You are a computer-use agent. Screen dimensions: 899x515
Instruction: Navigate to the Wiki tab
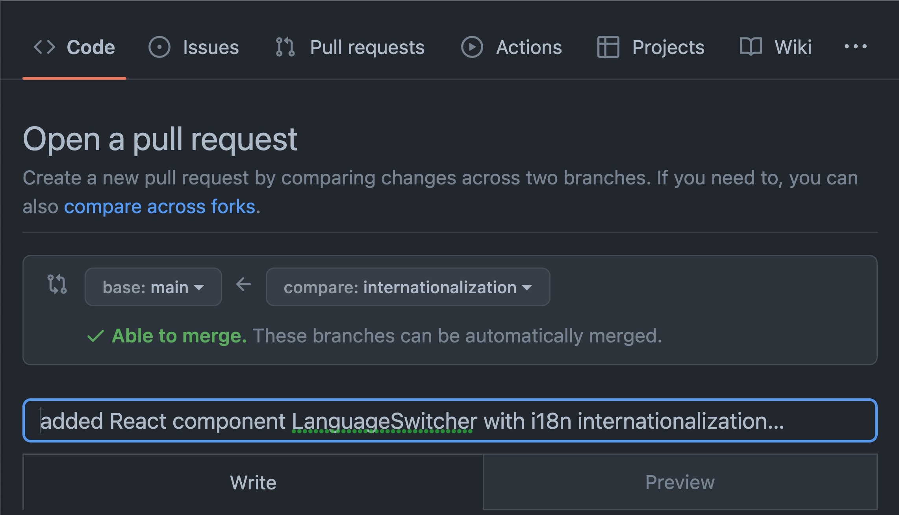click(x=793, y=47)
